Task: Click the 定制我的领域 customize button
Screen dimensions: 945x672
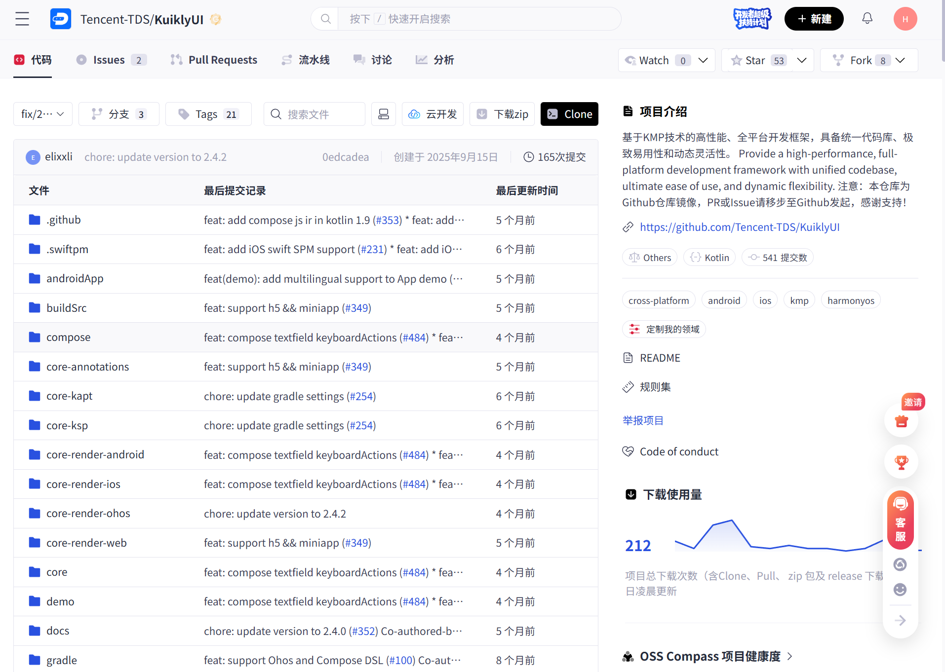Action: click(664, 329)
